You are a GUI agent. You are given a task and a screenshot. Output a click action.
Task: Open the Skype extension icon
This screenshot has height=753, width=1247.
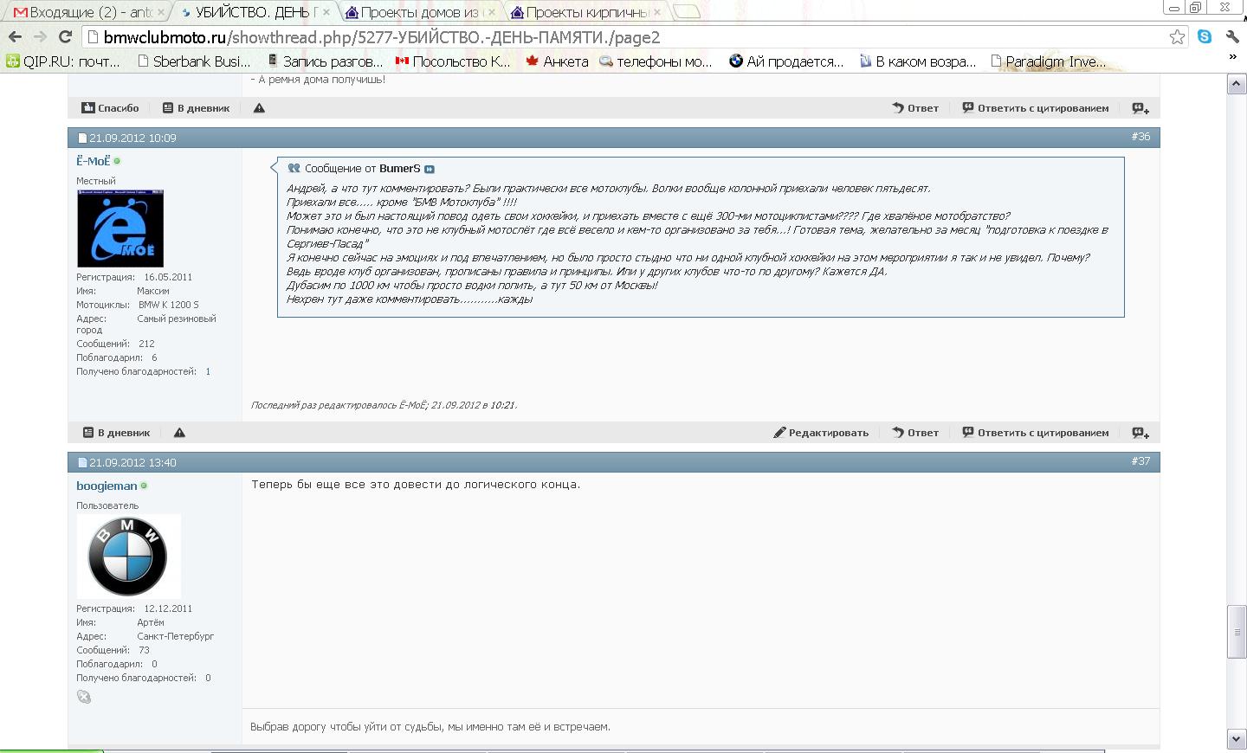pos(1205,36)
